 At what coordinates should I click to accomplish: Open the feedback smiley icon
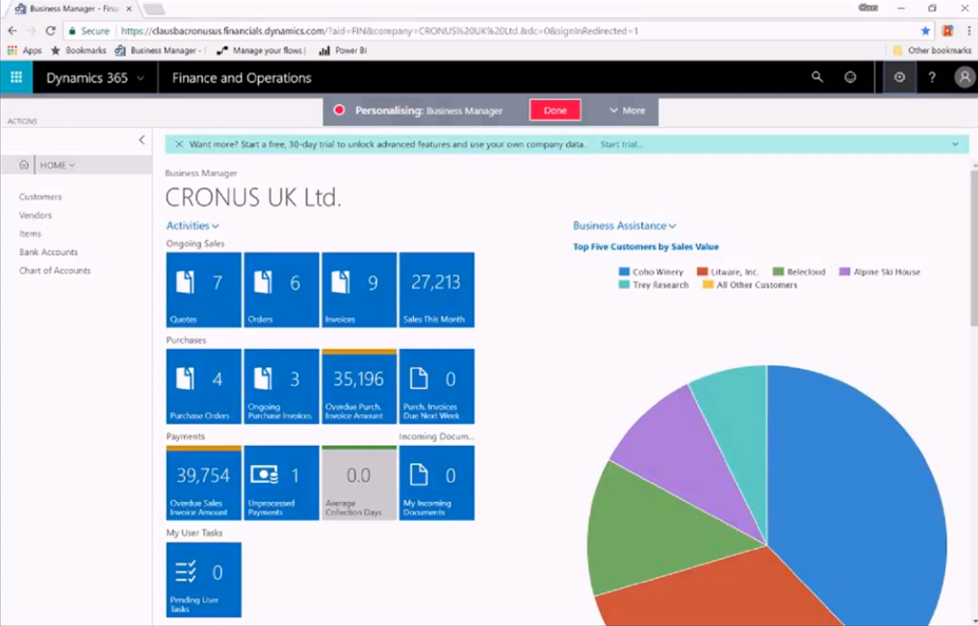(850, 77)
